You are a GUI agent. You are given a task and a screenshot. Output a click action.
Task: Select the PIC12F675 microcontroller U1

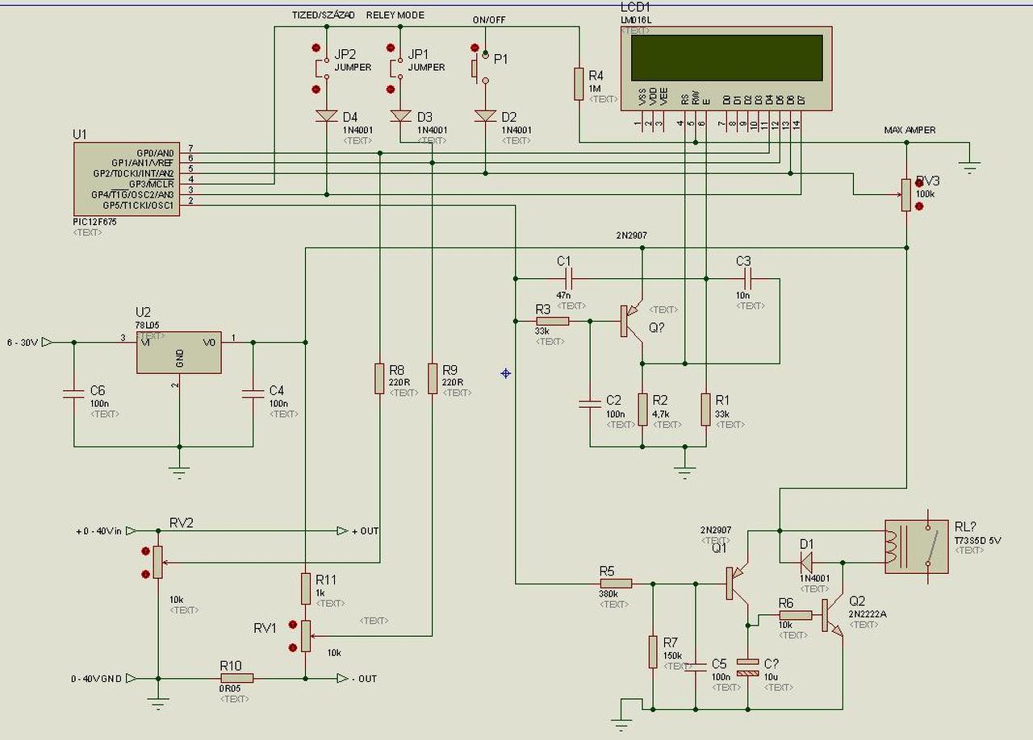126,178
